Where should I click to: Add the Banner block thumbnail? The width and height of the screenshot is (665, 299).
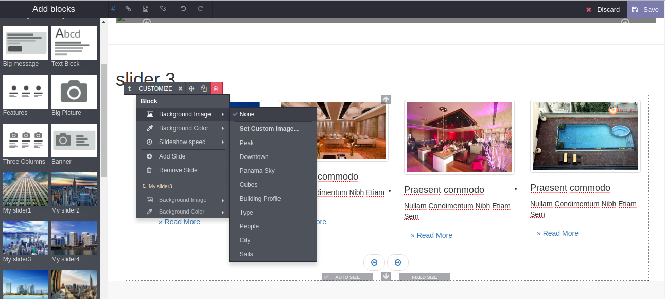click(74, 140)
